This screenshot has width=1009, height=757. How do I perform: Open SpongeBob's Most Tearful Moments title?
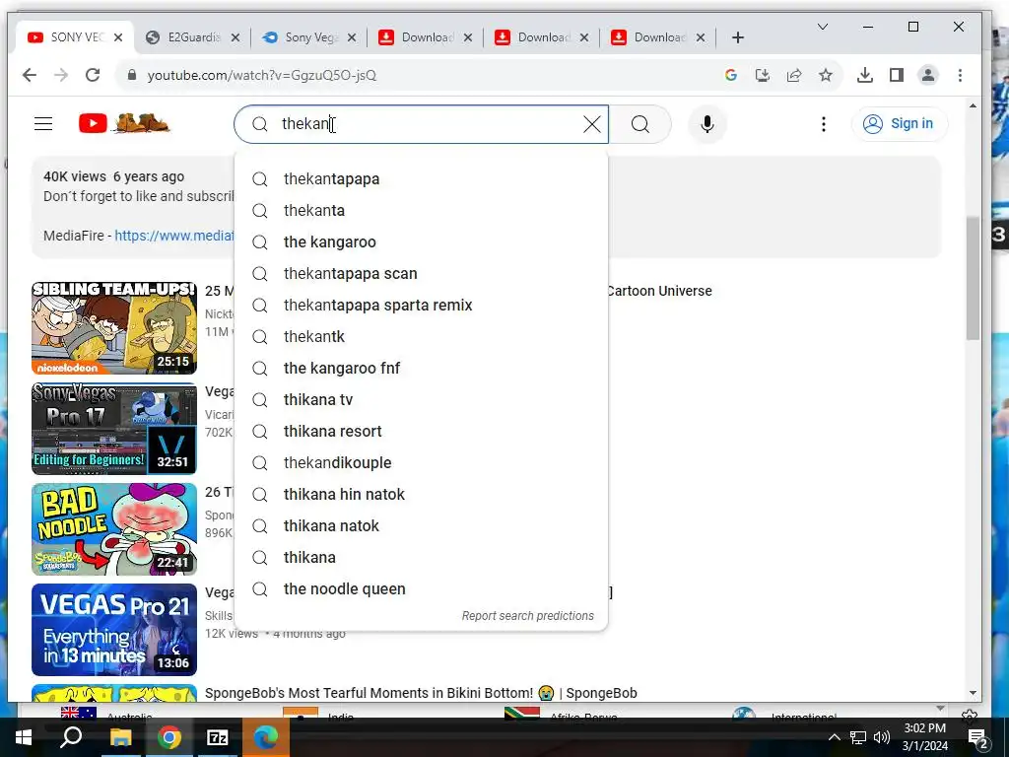[421, 693]
